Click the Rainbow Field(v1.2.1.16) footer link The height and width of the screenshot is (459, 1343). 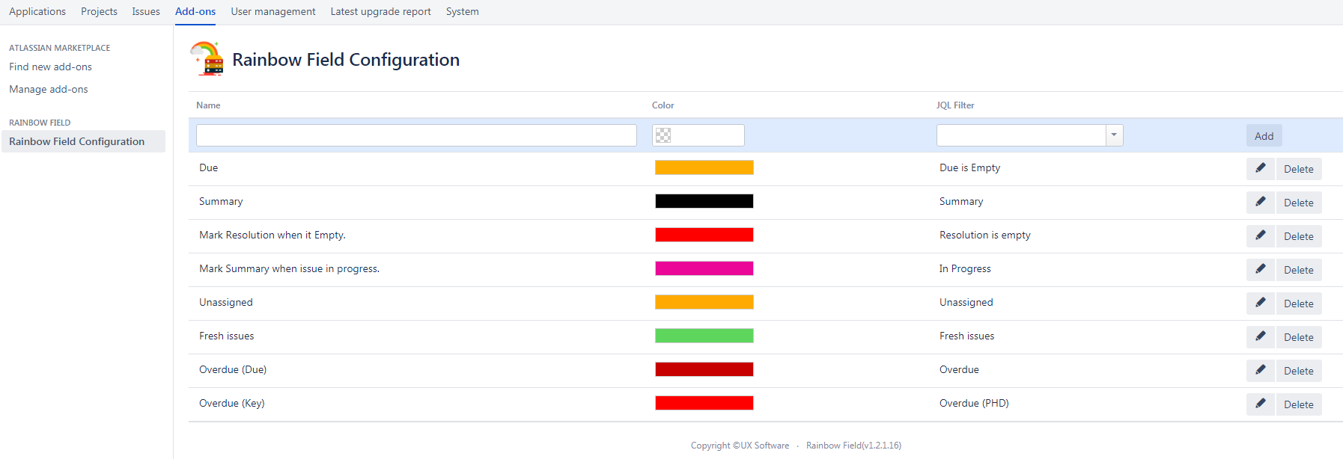pos(853,446)
